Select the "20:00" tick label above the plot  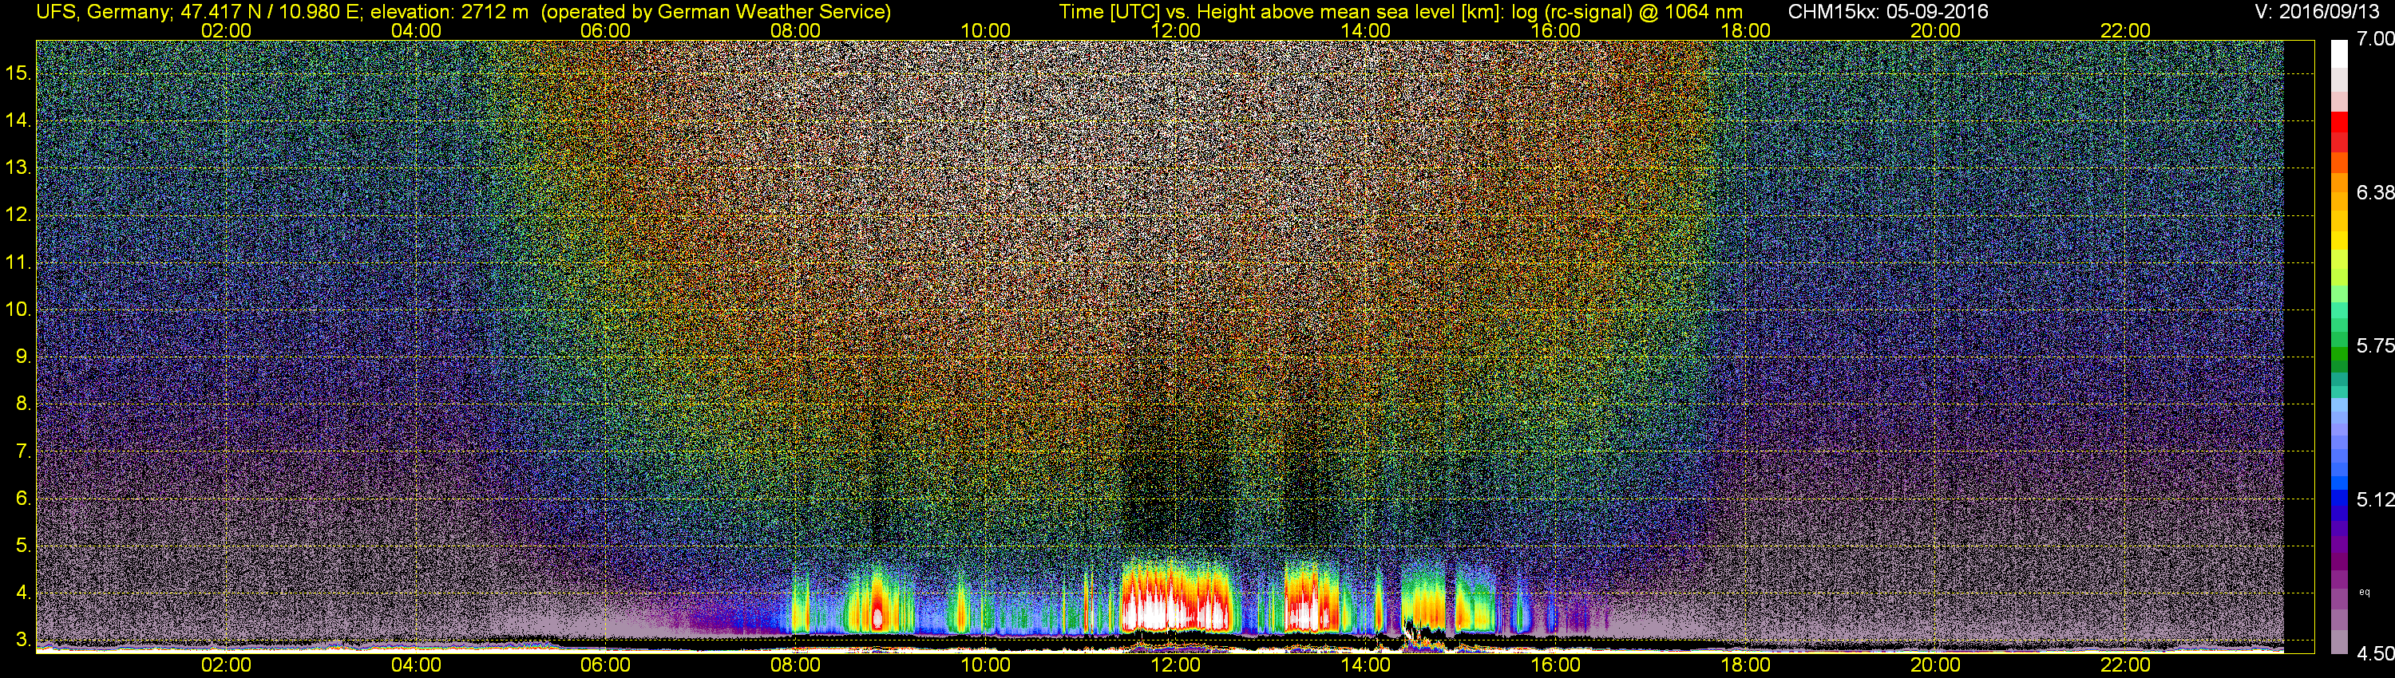click(x=1936, y=30)
